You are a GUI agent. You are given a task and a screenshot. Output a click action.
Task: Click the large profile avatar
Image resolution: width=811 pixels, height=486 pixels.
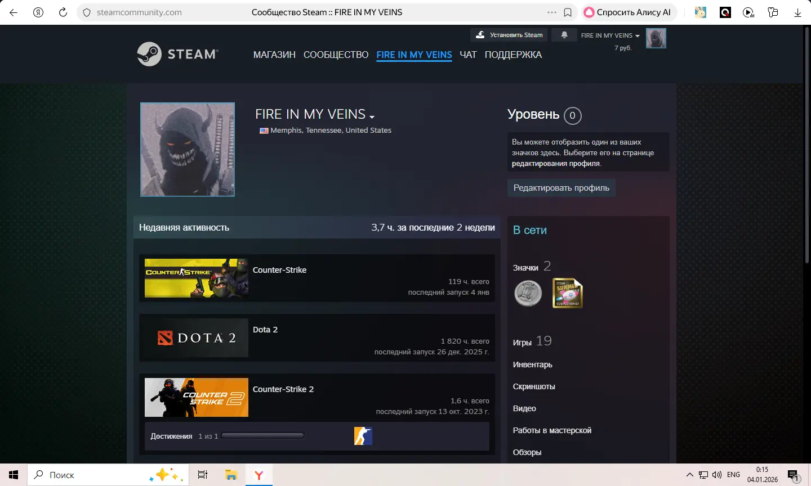(x=188, y=150)
